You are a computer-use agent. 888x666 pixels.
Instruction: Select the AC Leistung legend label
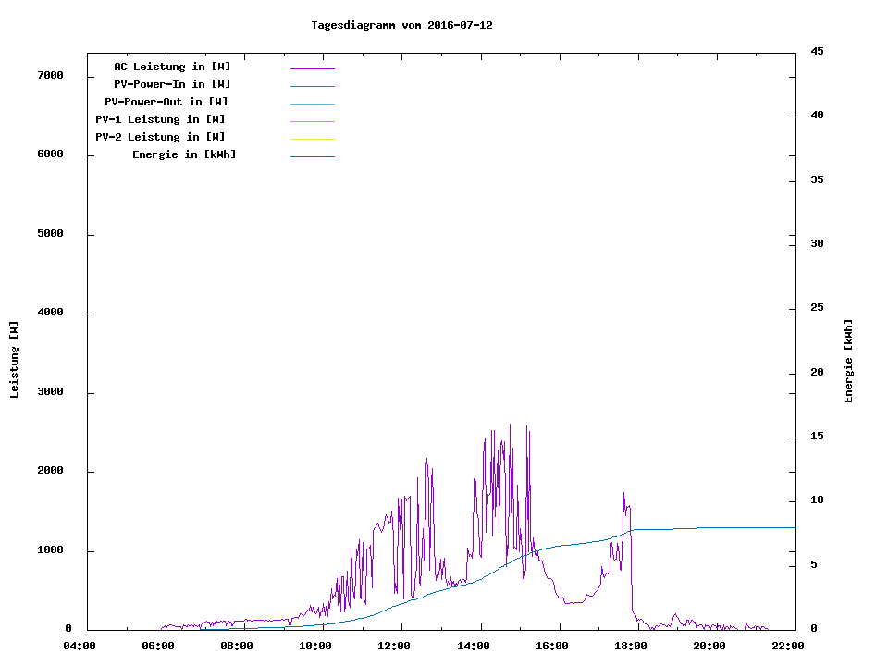coord(172,67)
